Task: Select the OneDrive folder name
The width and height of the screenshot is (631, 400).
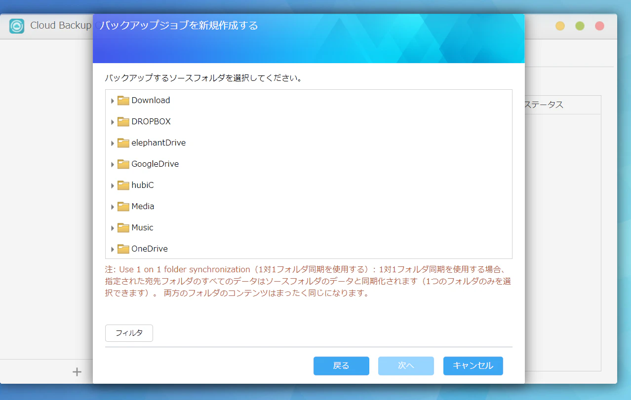Action: pos(150,249)
